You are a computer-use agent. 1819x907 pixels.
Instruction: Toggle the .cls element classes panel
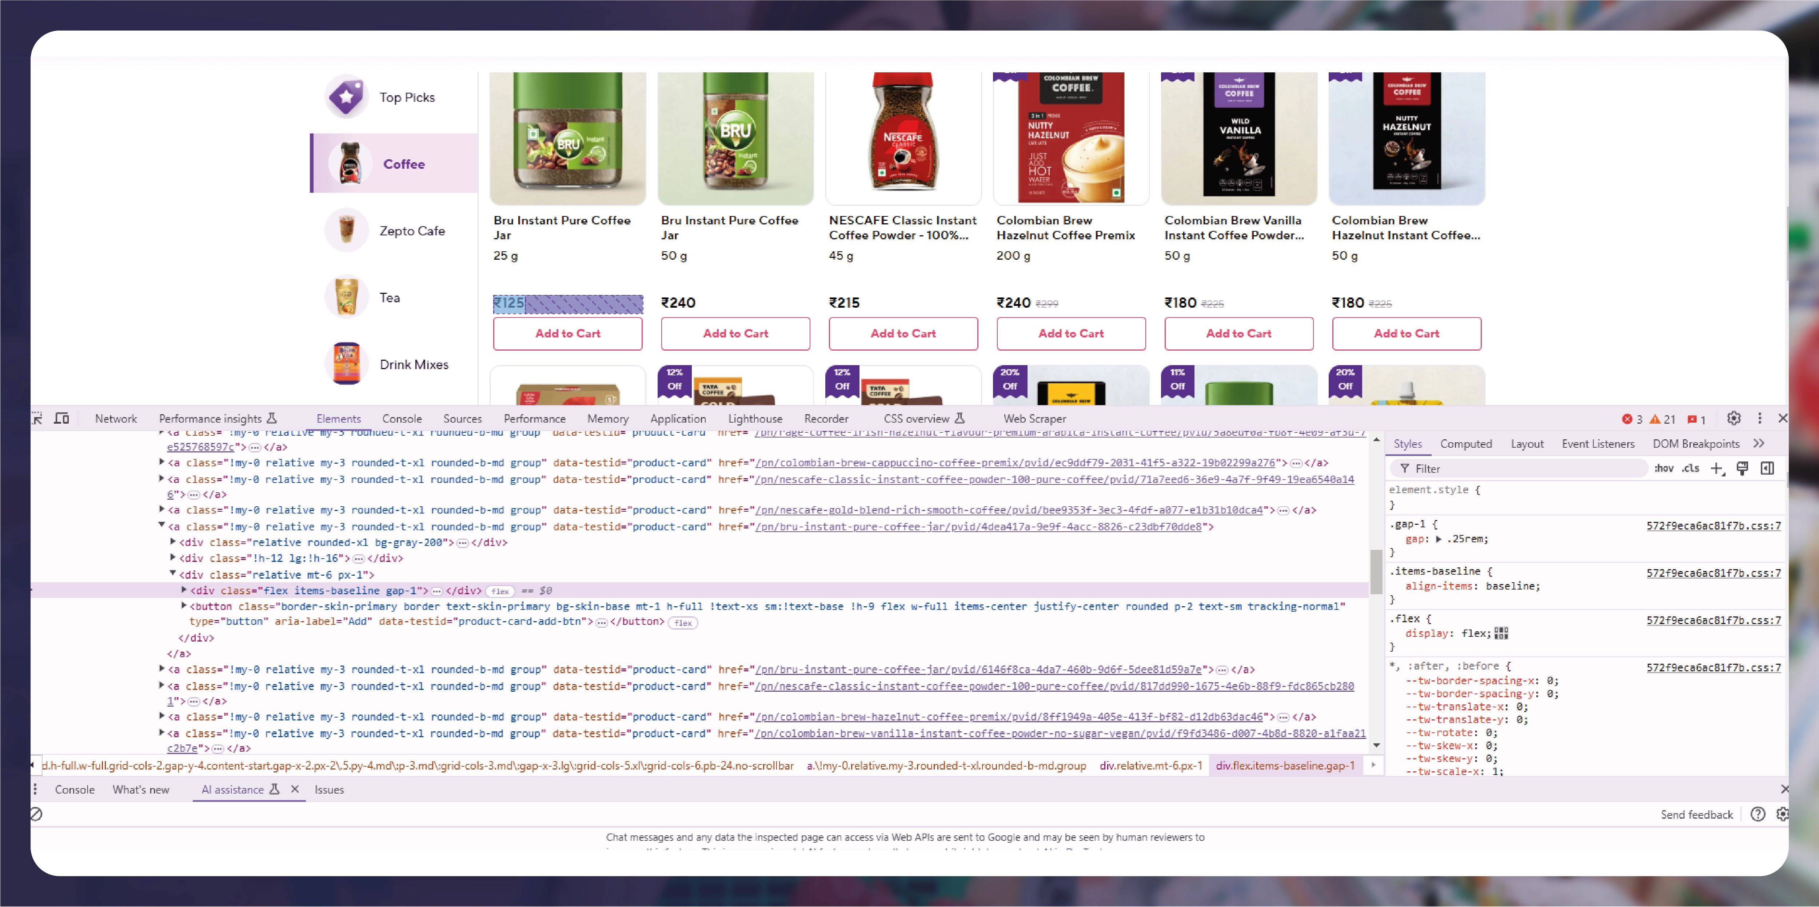pyautogui.click(x=1690, y=468)
